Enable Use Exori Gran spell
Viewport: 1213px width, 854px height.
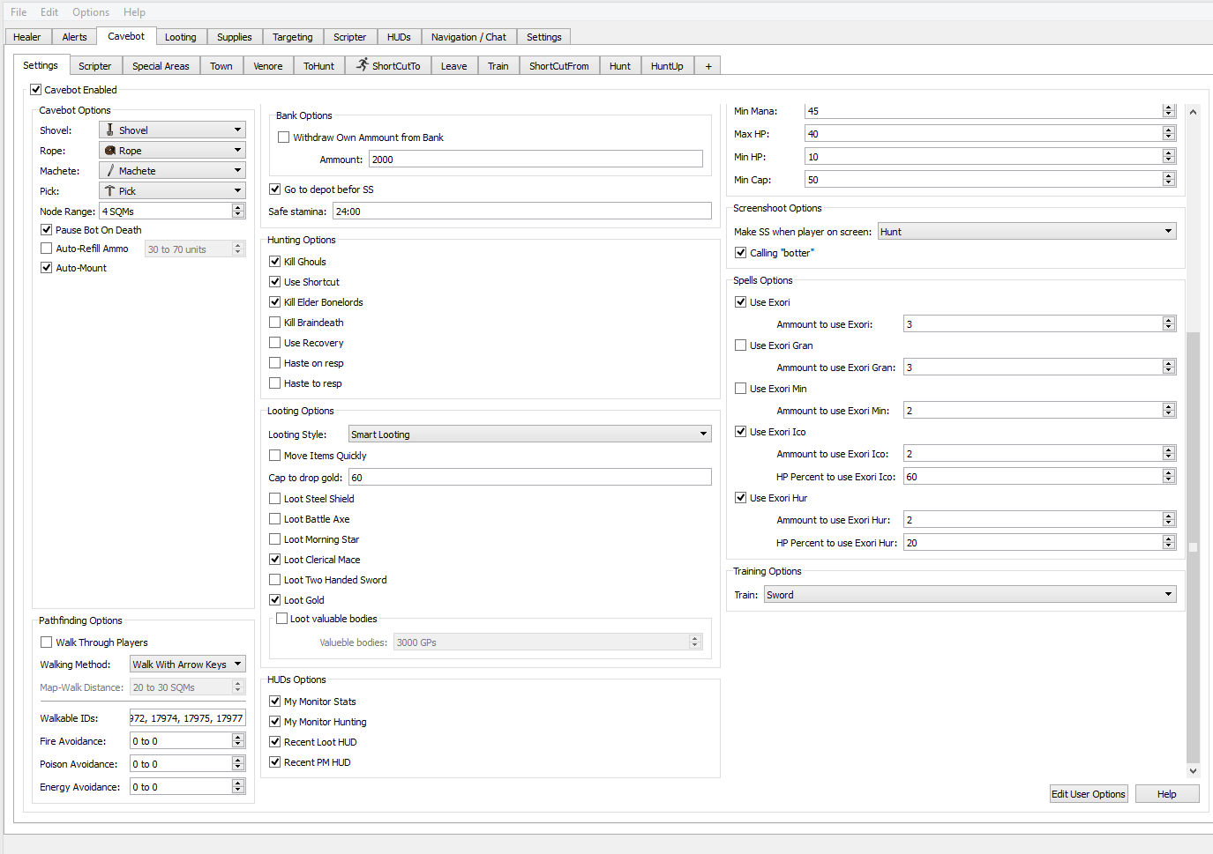point(741,345)
